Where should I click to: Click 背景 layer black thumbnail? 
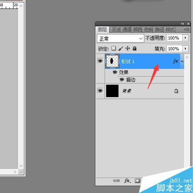(112, 91)
